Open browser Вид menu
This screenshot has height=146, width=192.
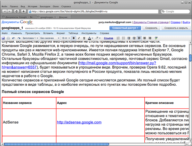pos(23,6)
